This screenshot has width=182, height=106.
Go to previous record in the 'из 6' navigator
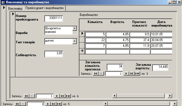point(32,96)
